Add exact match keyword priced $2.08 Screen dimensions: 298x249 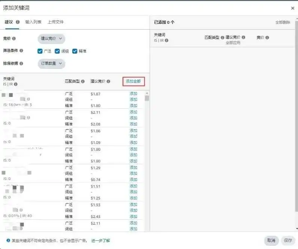click(x=133, y=124)
